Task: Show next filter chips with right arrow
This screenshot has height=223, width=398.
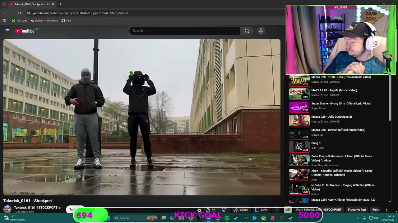Action: point(386,210)
